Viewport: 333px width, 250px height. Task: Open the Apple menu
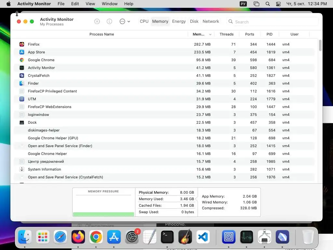coord(8,4)
